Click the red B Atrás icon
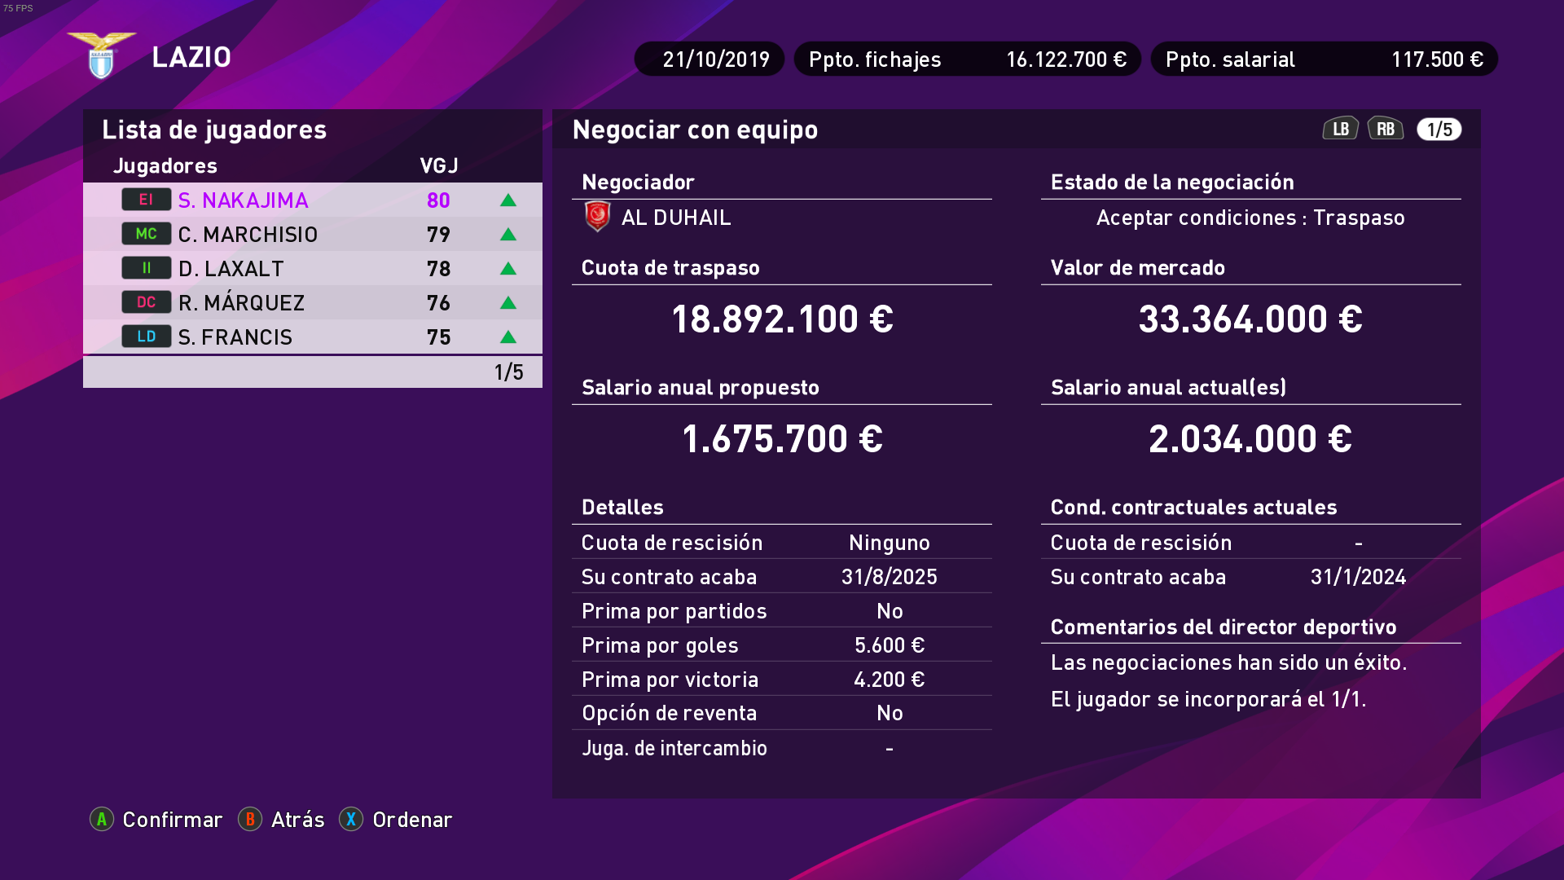 (x=250, y=819)
